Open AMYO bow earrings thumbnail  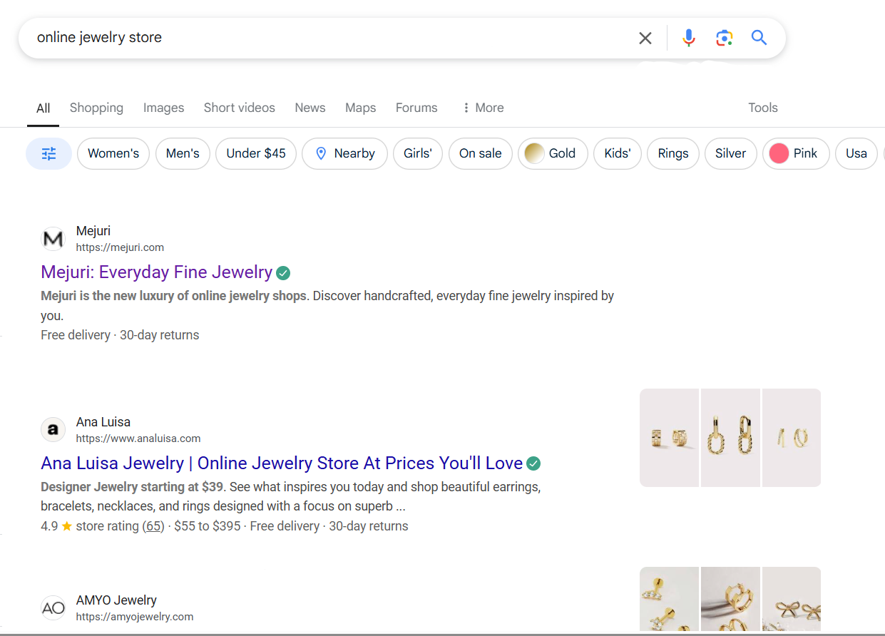point(792,599)
